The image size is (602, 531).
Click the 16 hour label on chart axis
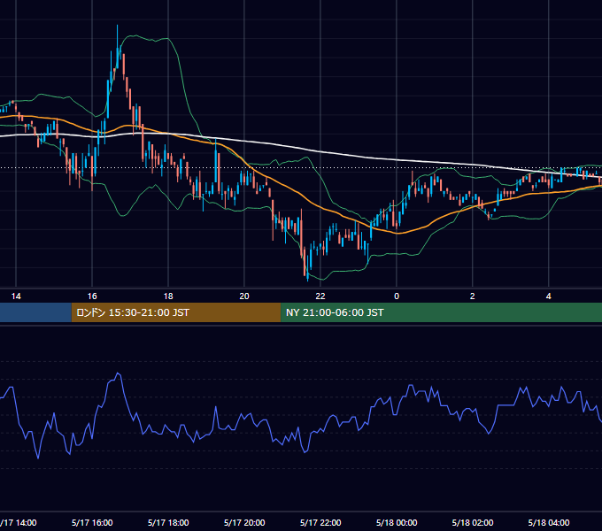pyautogui.click(x=92, y=296)
